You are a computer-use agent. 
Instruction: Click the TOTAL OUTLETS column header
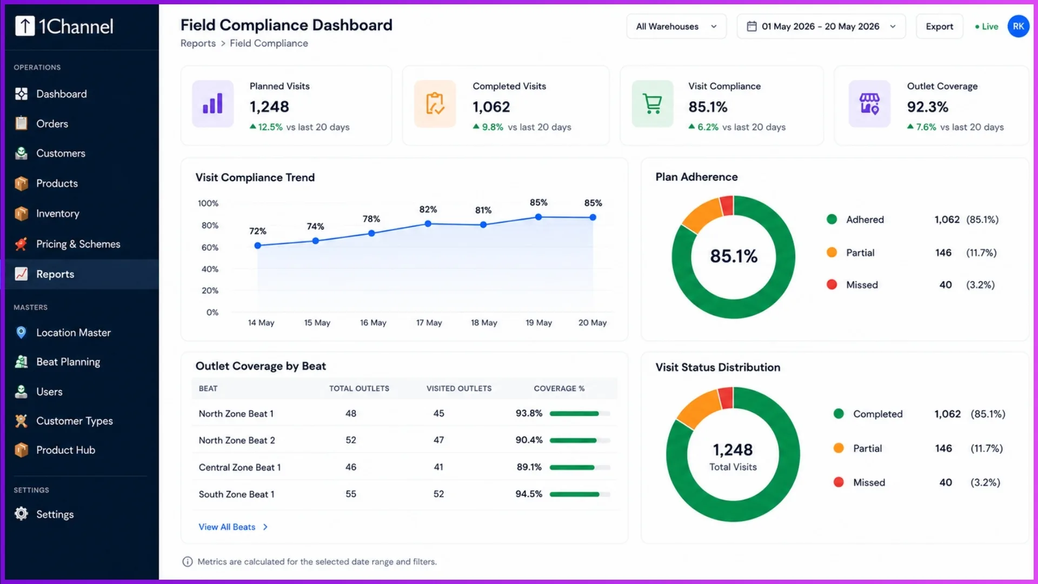point(359,389)
